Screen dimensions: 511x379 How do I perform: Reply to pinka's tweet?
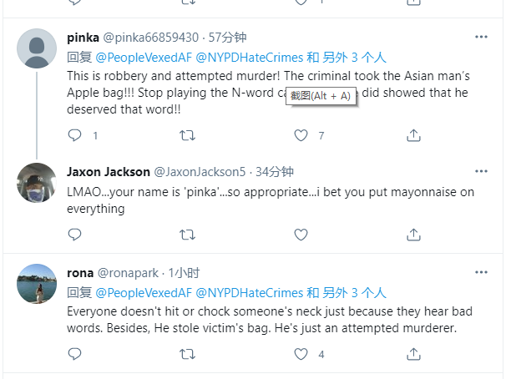pos(75,135)
